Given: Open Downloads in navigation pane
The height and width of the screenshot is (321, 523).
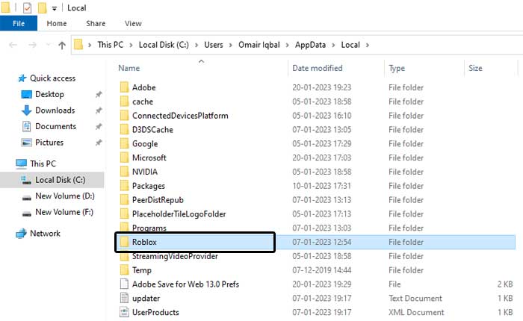Looking at the screenshot, I should click(55, 110).
